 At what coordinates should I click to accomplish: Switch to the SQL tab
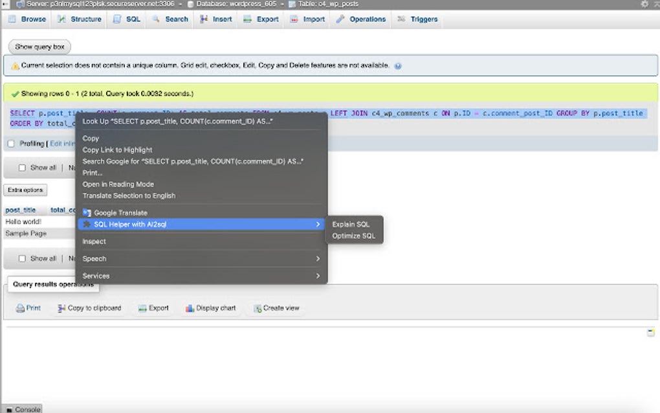click(x=126, y=19)
